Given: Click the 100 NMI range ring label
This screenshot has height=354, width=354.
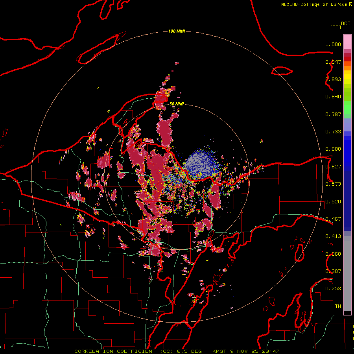Looking at the screenshot, I should [177, 31].
